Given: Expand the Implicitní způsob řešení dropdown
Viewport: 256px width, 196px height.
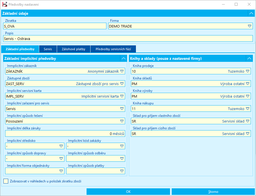Looking at the screenshot, I should point(122,121).
